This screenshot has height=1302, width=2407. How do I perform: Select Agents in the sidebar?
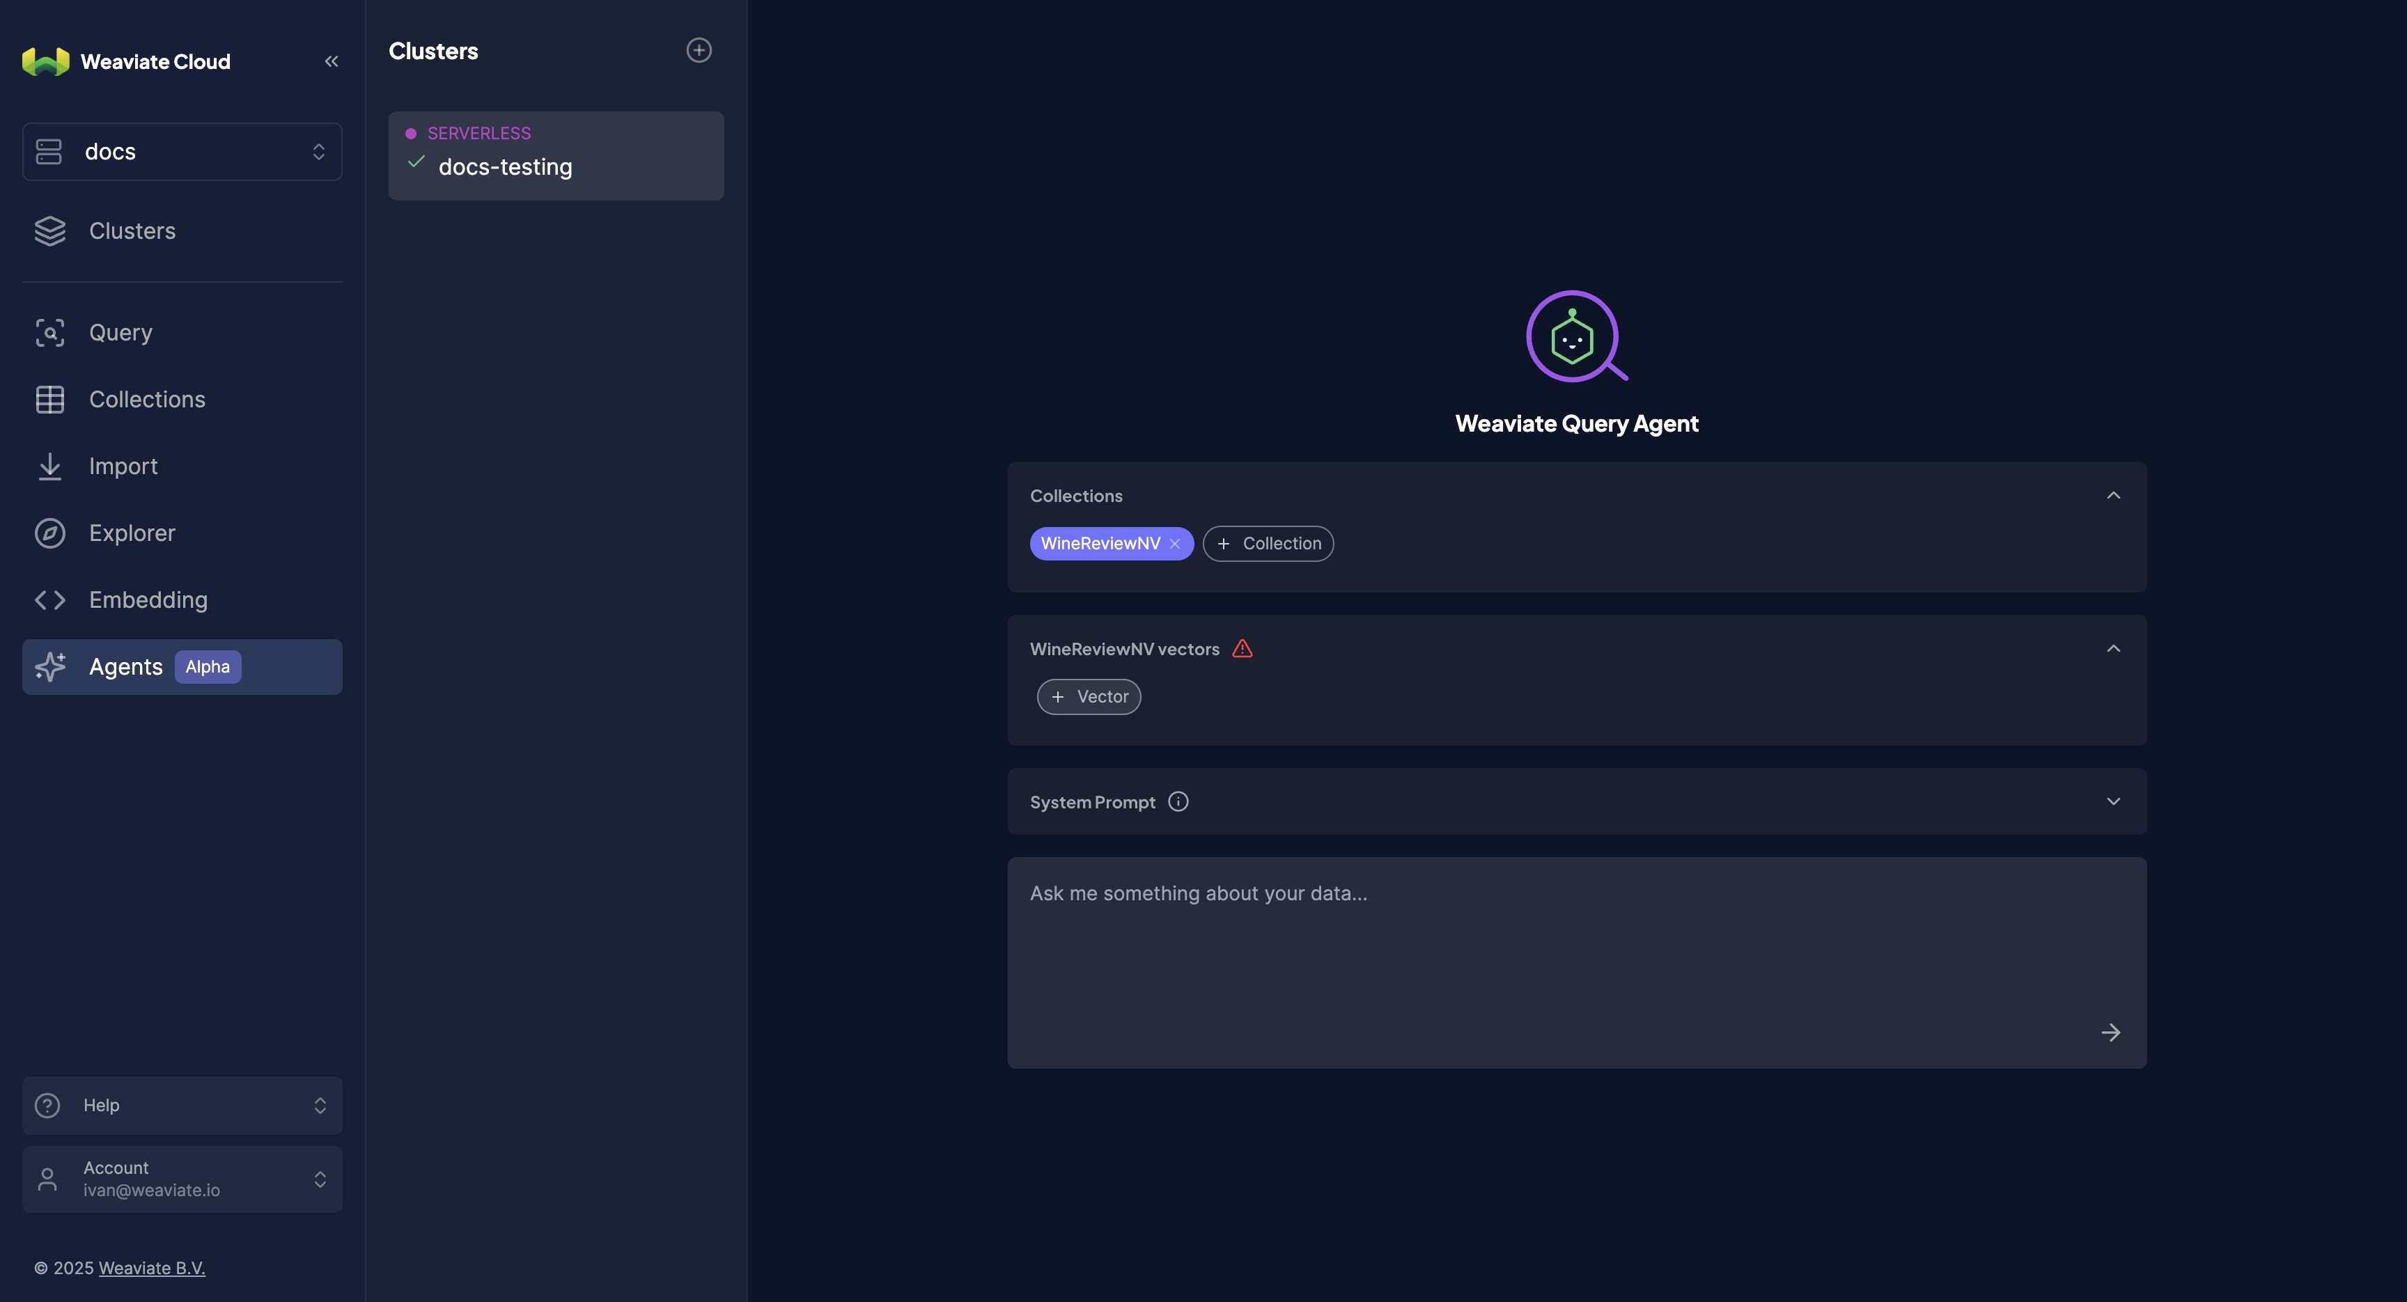(182, 666)
